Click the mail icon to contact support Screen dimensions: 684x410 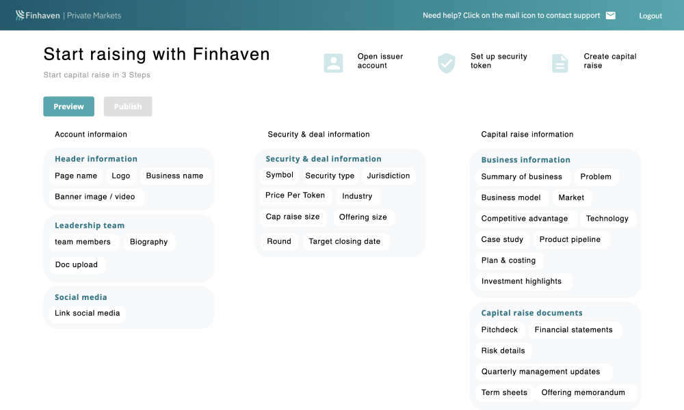(x=611, y=16)
